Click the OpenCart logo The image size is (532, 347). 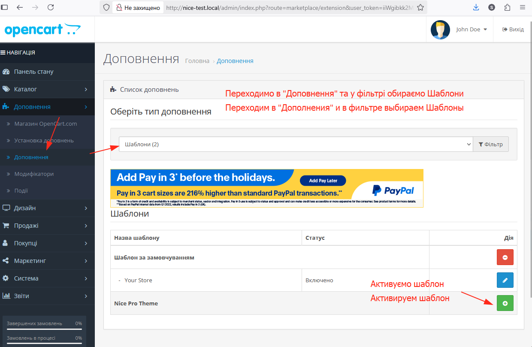(x=42, y=30)
